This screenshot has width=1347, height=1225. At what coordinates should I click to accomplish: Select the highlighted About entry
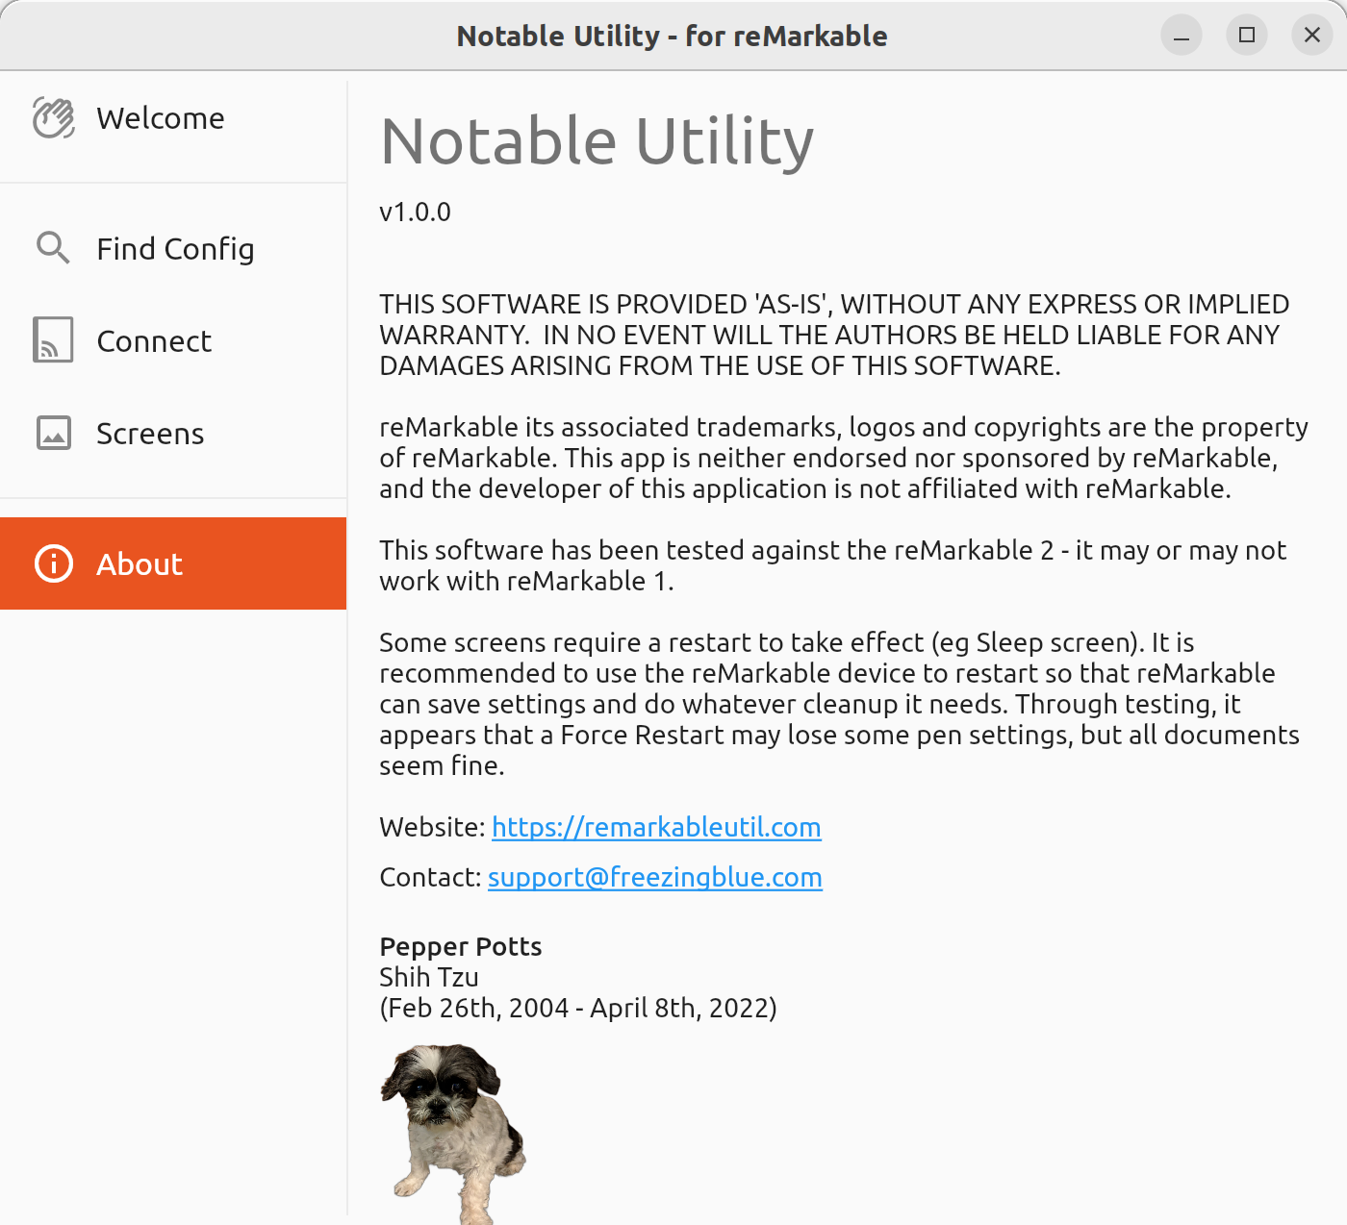click(140, 563)
